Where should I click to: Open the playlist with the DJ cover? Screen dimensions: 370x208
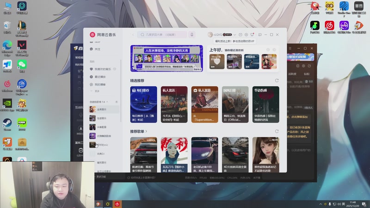[x=104, y=145]
